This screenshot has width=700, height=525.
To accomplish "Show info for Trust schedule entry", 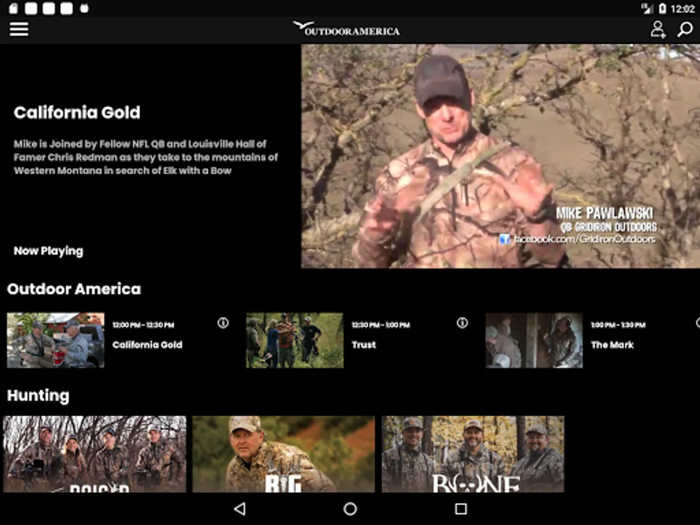I will pos(462,323).
